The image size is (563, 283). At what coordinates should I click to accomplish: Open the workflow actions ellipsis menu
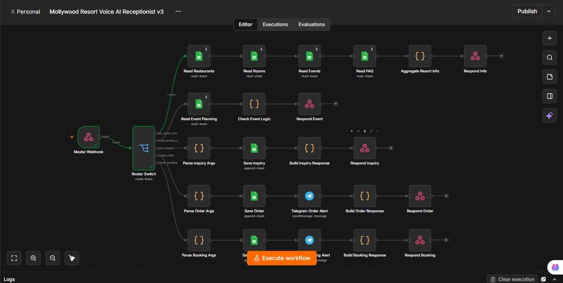pos(178,11)
